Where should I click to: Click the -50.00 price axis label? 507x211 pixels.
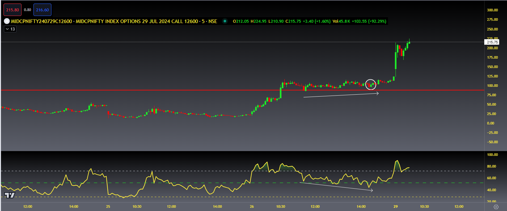(493, 142)
